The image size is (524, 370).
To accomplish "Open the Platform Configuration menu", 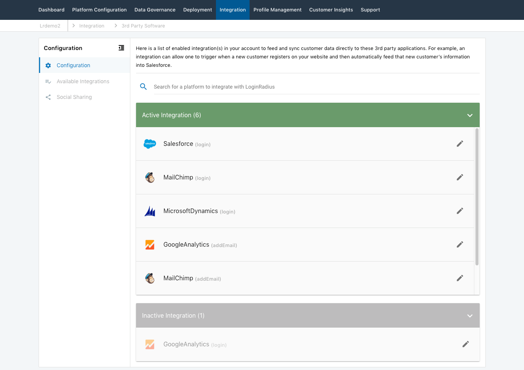I will pyautogui.click(x=99, y=10).
